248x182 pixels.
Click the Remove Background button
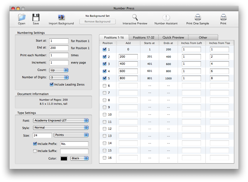97,22
